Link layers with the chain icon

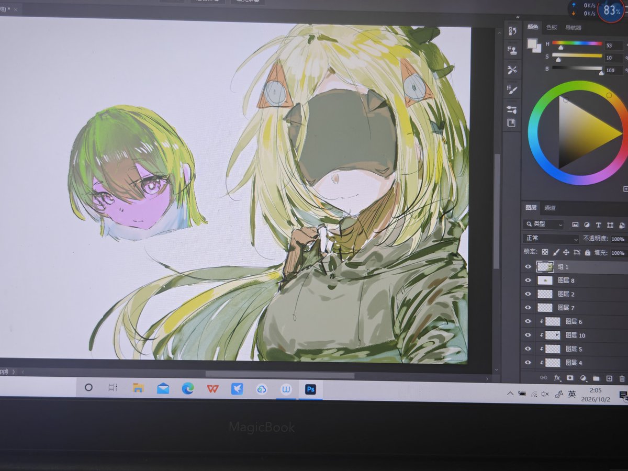click(x=544, y=377)
